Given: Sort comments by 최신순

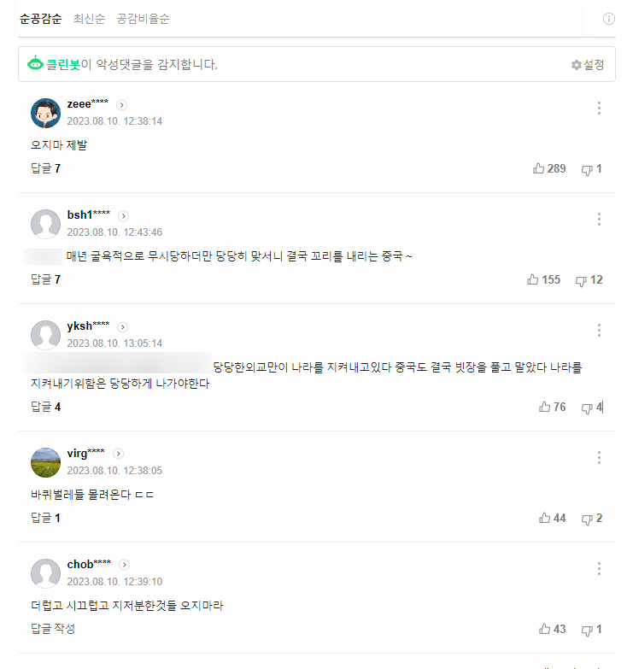Looking at the screenshot, I should (89, 19).
